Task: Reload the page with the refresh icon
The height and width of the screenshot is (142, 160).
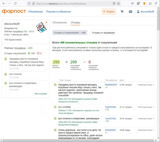Action: [15, 3]
